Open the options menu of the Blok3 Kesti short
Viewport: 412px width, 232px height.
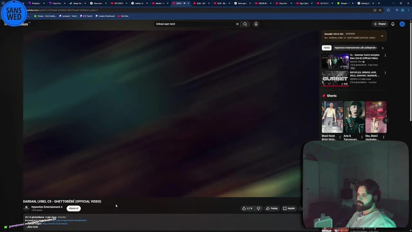pyautogui.click(x=340, y=137)
